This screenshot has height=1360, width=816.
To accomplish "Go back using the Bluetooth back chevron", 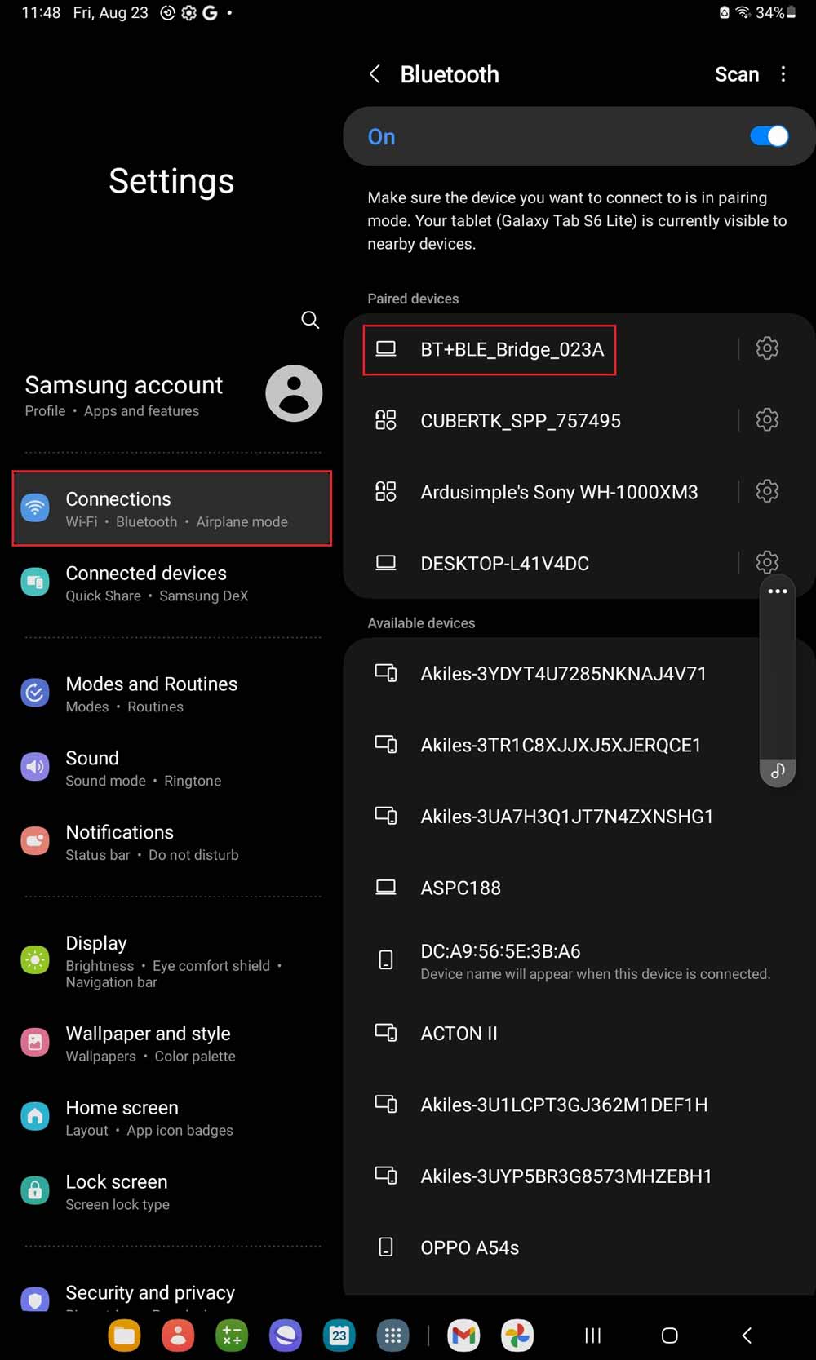I will (375, 74).
